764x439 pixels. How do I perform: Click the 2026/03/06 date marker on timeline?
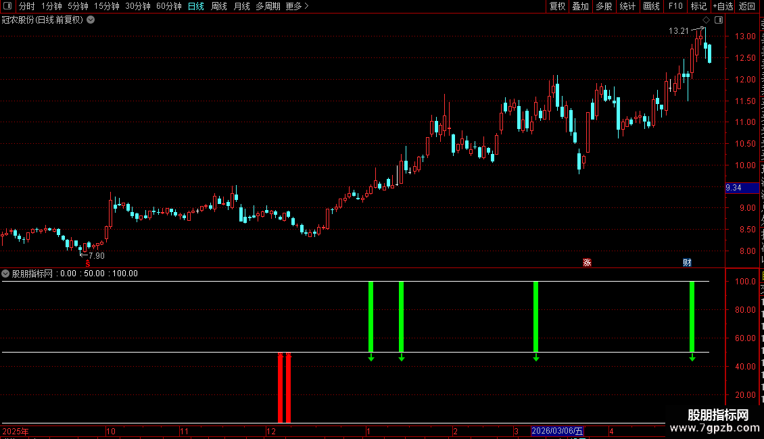(x=557, y=431)
